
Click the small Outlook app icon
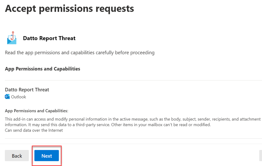[x=7, y=97]
